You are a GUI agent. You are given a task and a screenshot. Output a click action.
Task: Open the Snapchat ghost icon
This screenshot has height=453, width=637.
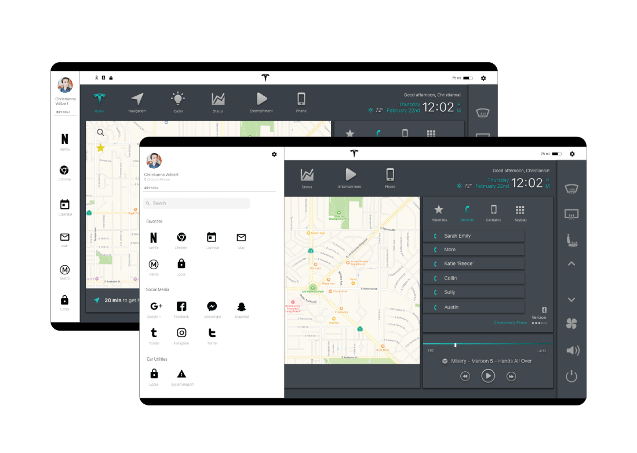point(242,307)
